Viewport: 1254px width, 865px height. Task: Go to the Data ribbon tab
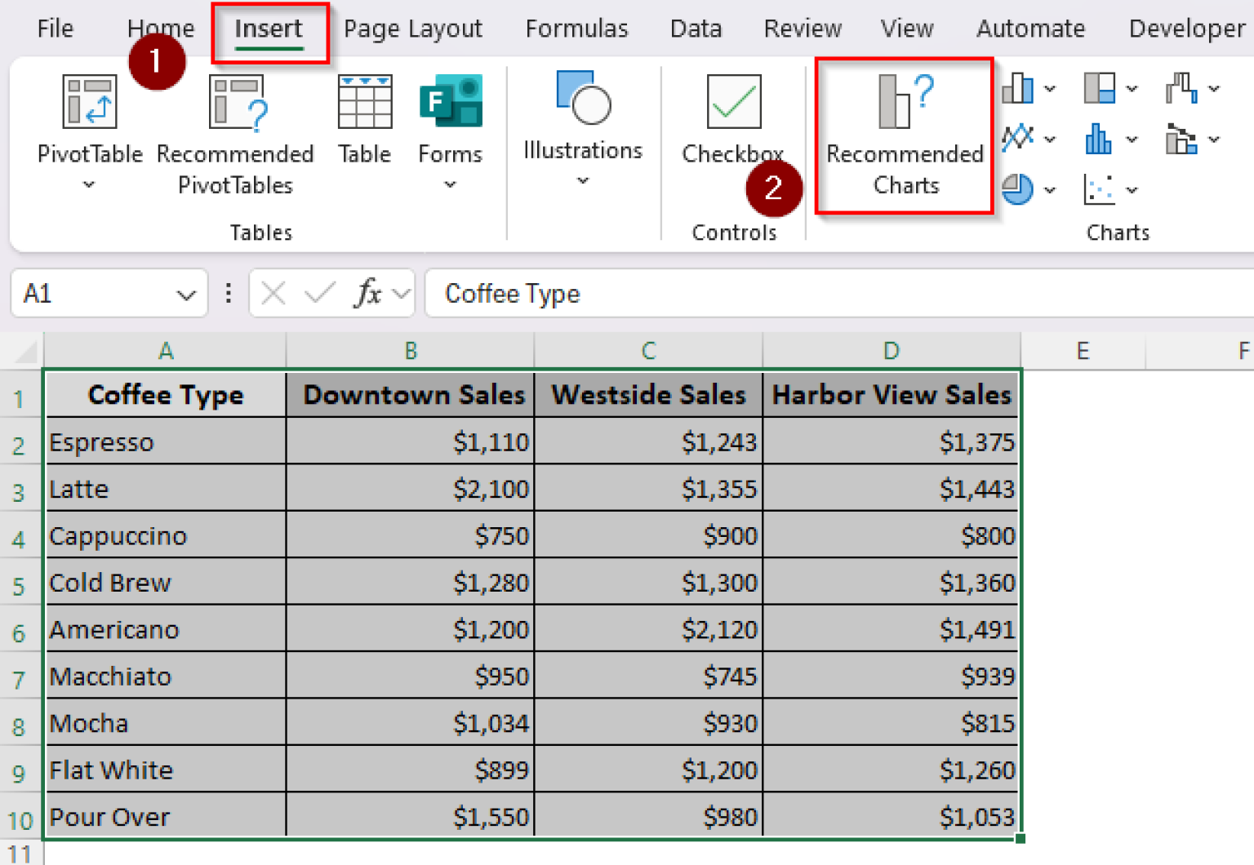[696, 28]
